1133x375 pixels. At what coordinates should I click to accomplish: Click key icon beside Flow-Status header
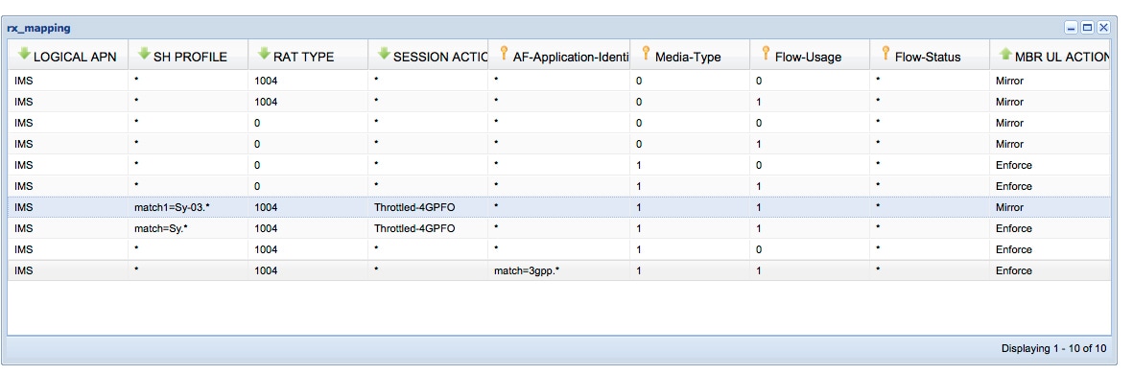point(885,54)
